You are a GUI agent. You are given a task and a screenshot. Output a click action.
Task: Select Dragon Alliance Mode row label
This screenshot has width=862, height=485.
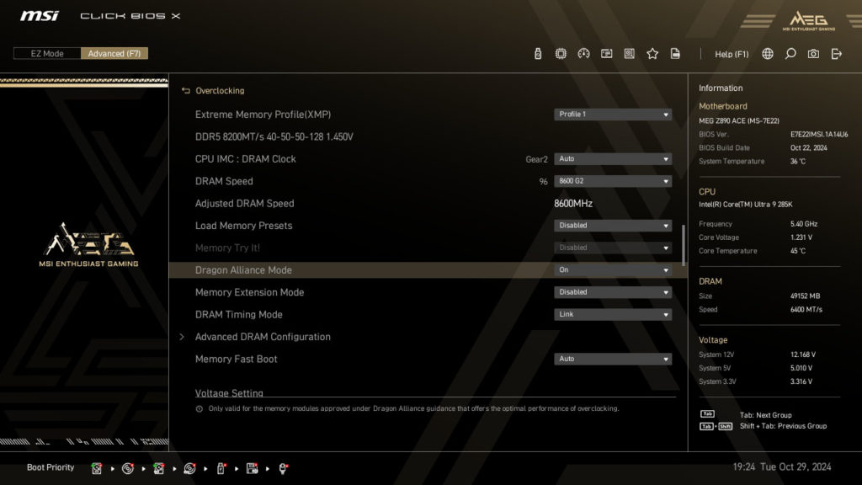pyautogui.click(x=243, y=270)
